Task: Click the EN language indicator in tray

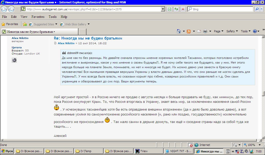Action: (228, 151)
